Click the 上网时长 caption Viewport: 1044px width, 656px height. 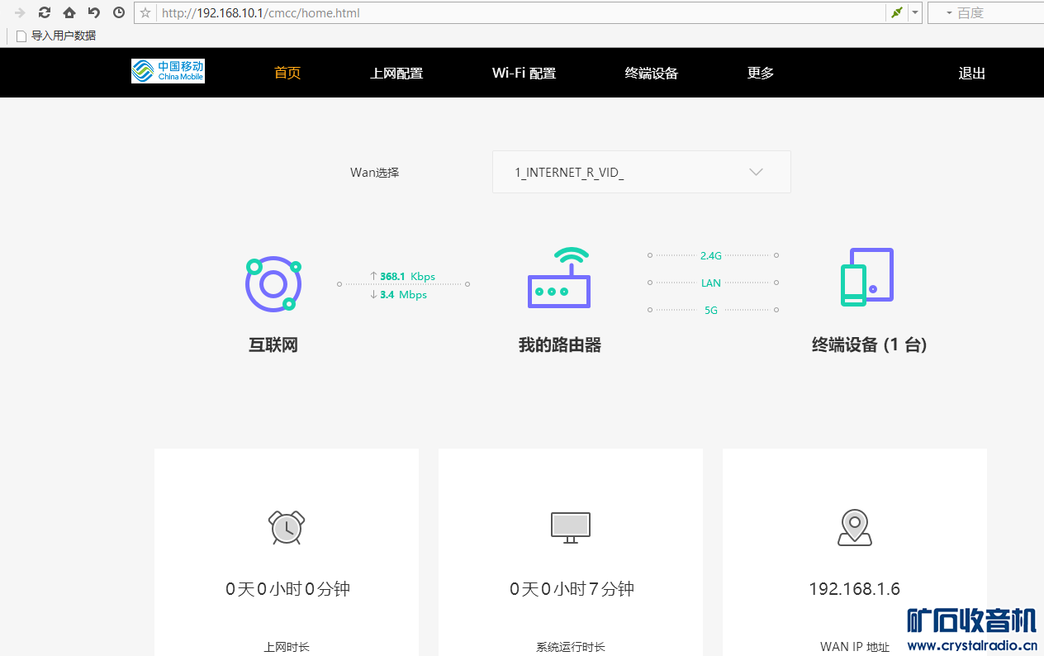tap(287, 647)
